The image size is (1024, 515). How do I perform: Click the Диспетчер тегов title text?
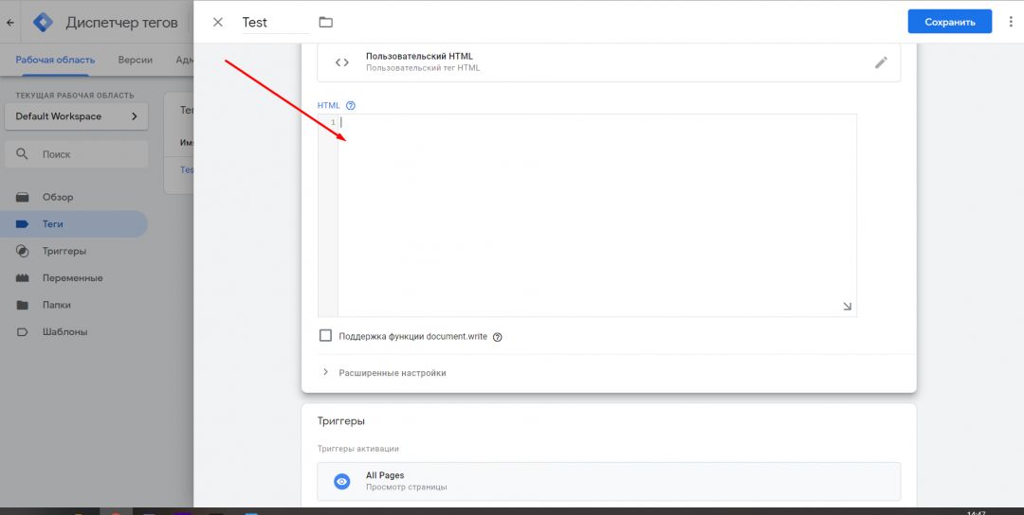(x=121, y=22)
